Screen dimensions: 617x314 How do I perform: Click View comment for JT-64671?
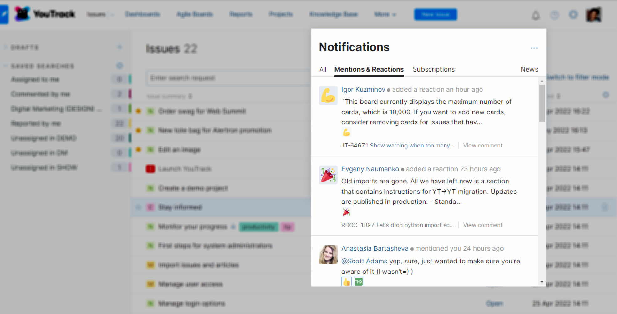tap(483, 145)
